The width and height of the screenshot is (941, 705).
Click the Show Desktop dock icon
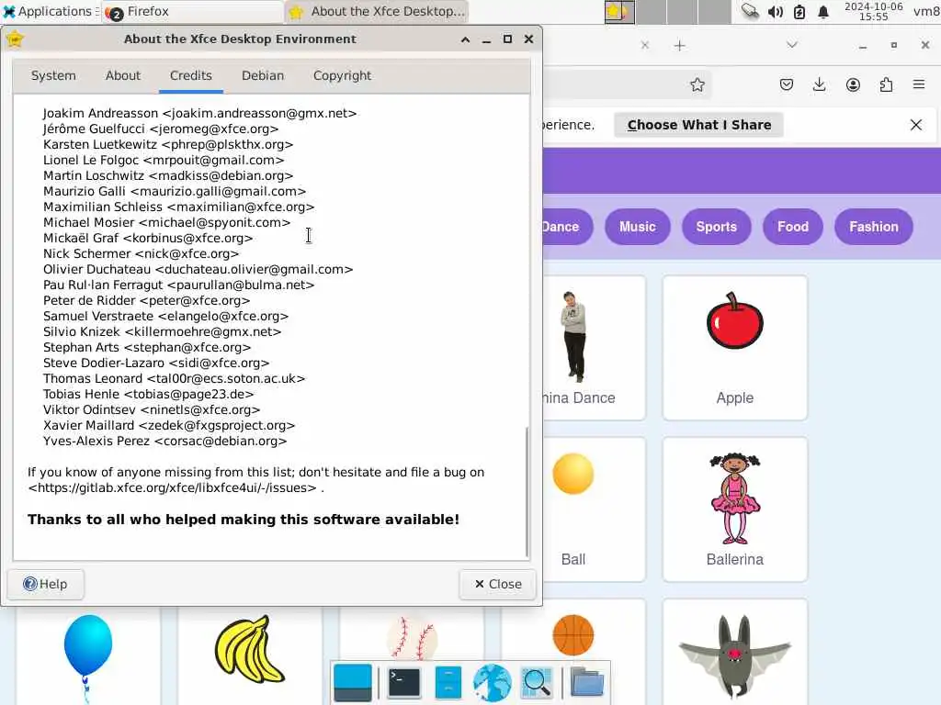tap(353, 682)
